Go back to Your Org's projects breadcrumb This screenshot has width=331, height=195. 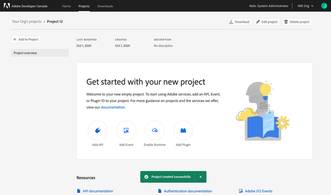[26, 22]
